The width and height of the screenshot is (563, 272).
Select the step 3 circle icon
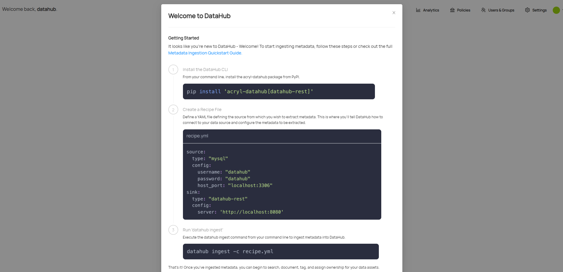(173, 230)
